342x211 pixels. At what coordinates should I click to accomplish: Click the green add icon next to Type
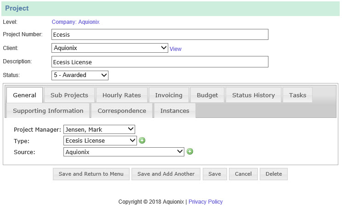(x=142, y=140)
